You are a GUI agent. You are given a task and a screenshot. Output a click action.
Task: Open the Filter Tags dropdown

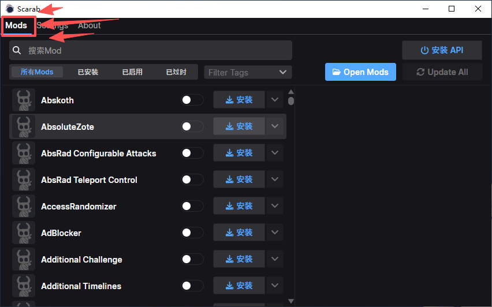[x=248, y=73]
